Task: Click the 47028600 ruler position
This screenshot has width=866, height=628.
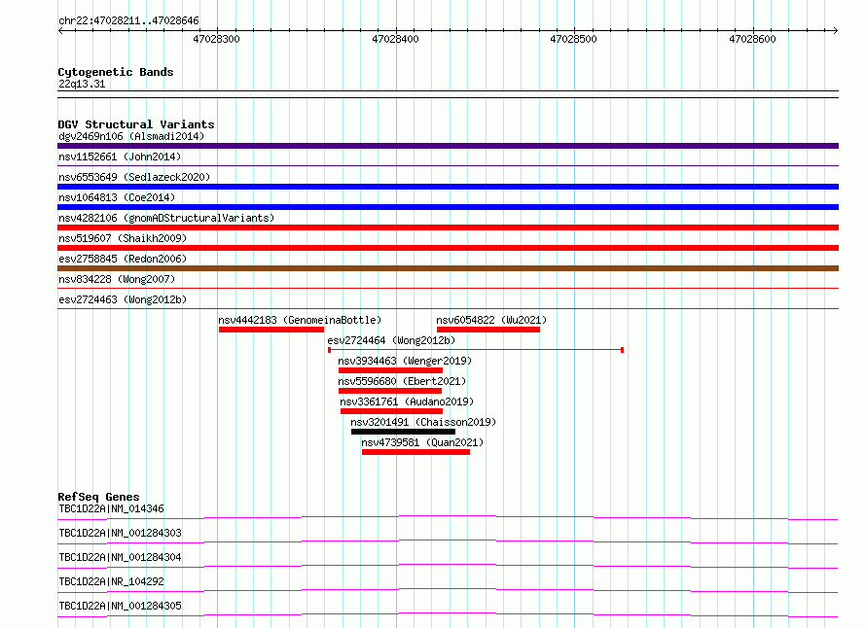Action: (x=753, y=39)
